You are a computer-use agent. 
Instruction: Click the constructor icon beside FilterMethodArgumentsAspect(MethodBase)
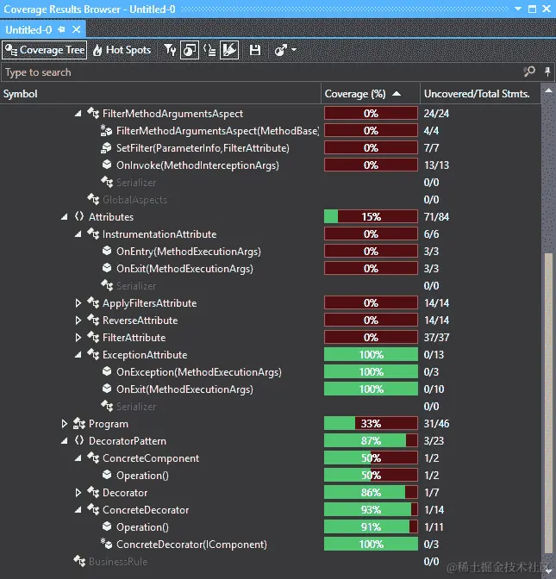[x=106, y=130]
